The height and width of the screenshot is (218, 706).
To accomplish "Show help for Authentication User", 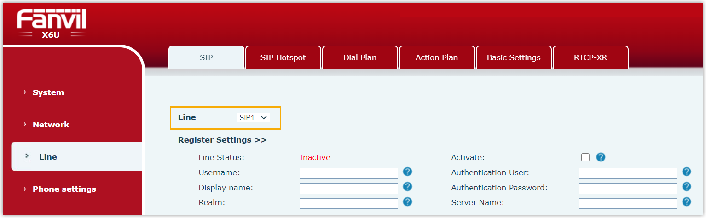I will point(686,172).
